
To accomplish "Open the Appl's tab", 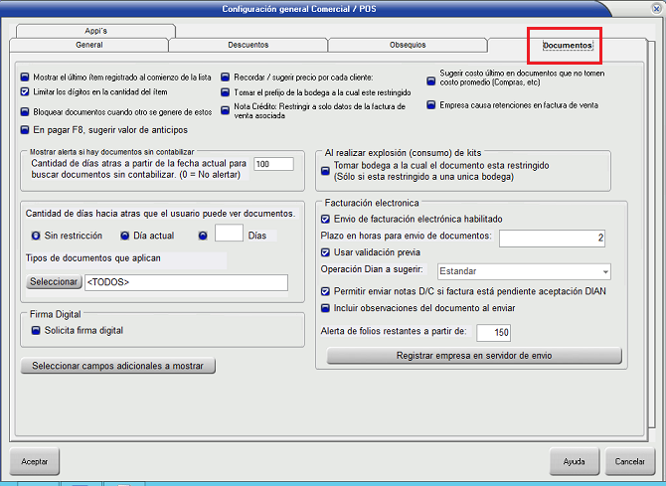I will (96, 31).
